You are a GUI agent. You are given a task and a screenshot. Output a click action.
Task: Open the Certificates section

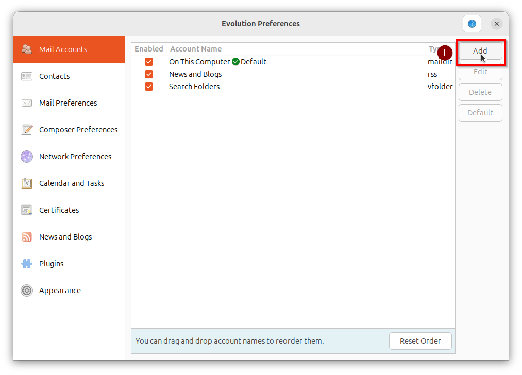[x=59, y=210]
